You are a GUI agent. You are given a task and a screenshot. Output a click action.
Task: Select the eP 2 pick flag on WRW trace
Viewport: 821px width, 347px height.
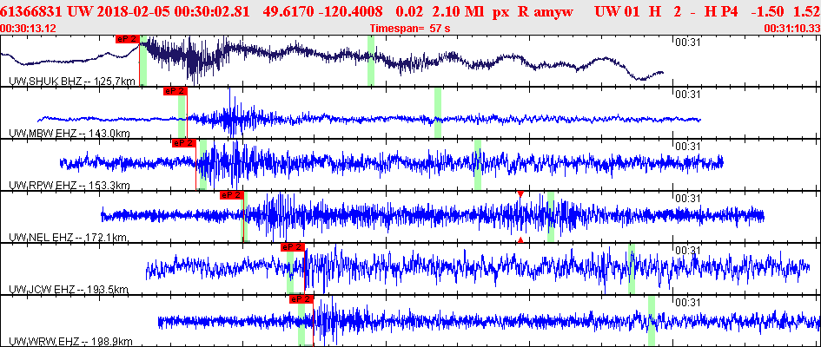click(x=301, y=299)
